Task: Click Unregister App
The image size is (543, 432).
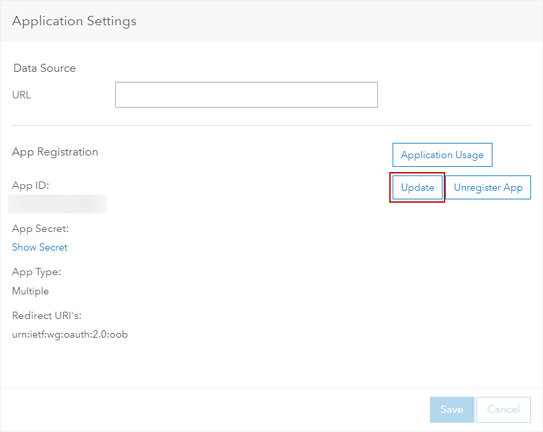Action: click(x=488, y=187)
